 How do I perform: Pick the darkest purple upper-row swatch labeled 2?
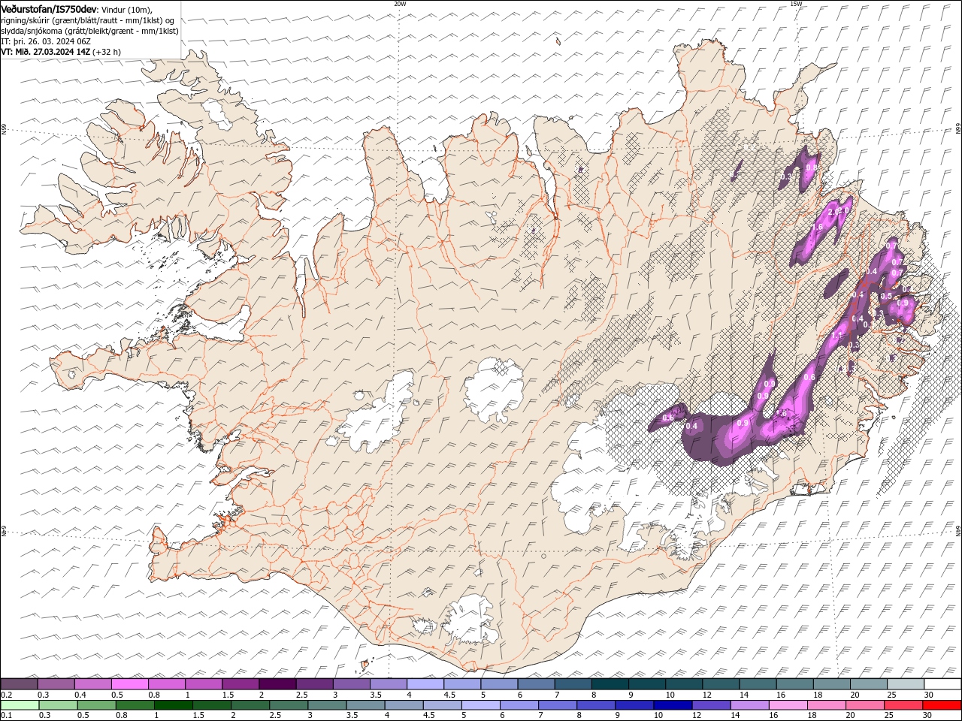277,683
